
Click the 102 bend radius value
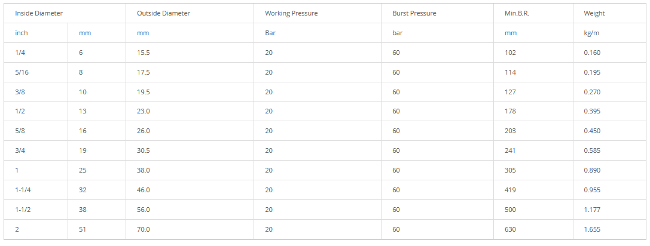pyautogui.click(x=510, y=53)
